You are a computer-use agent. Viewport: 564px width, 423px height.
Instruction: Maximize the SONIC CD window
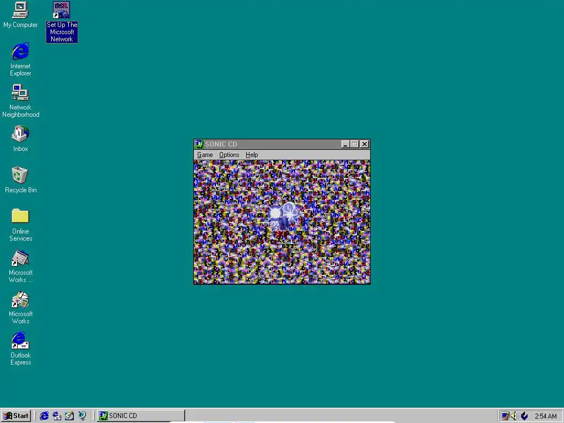coord(354,144)
